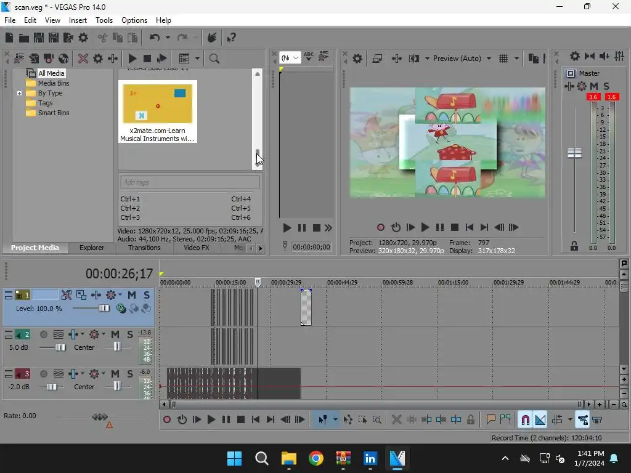This screenshot has width=631, height=473.
Task: Click the Dim output speaker icon
Action: tap(604, 56)
